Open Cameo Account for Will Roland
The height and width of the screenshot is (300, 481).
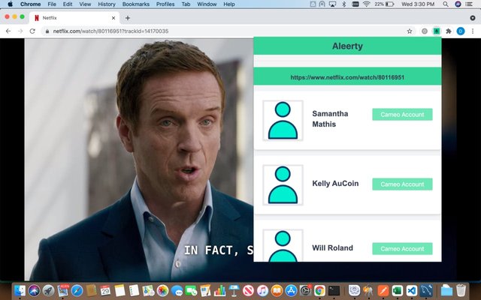click(x=402, y=249)
